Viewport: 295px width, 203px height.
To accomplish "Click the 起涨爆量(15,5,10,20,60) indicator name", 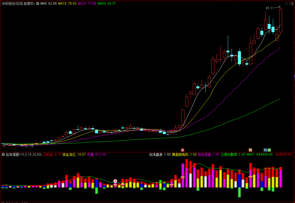I will (24, 154).
